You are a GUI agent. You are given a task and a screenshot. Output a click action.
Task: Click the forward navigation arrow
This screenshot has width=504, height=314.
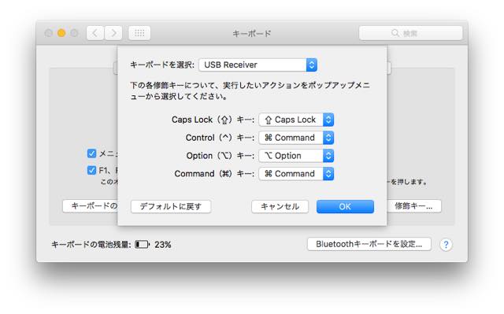tap(113, 33)
